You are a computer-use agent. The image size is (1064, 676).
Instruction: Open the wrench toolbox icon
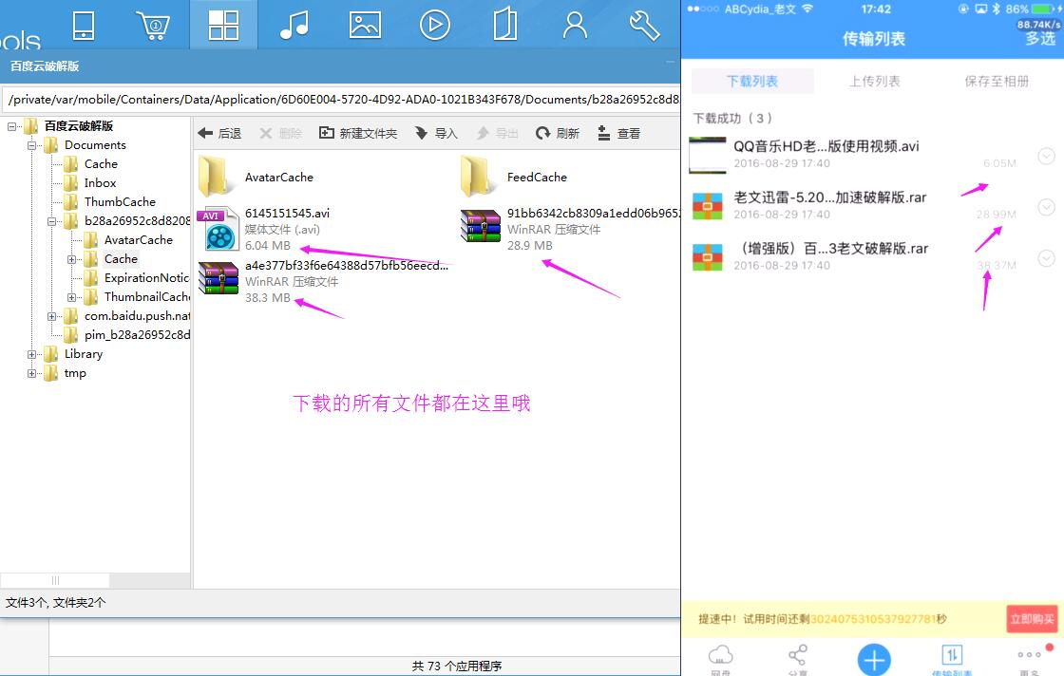pyautogui.click(x=644, y=26)
